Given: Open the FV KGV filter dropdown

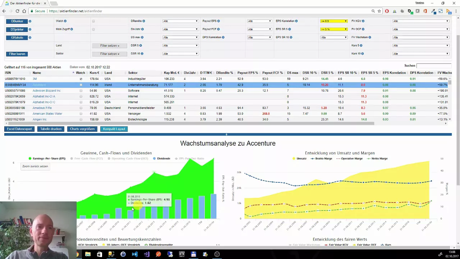Looking at the screenshot, I should point(421,21).
